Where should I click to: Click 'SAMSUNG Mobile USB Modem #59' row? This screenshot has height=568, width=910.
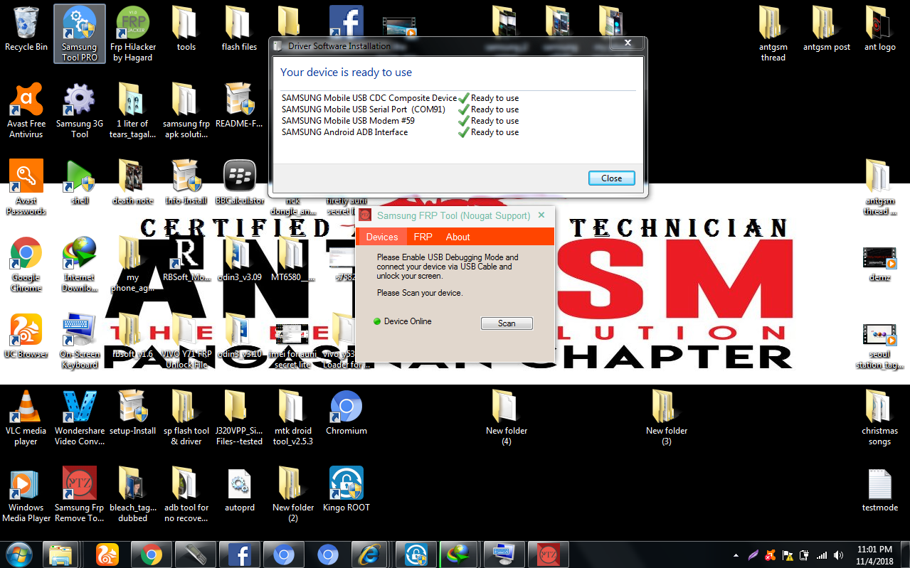tap(400, 121)
